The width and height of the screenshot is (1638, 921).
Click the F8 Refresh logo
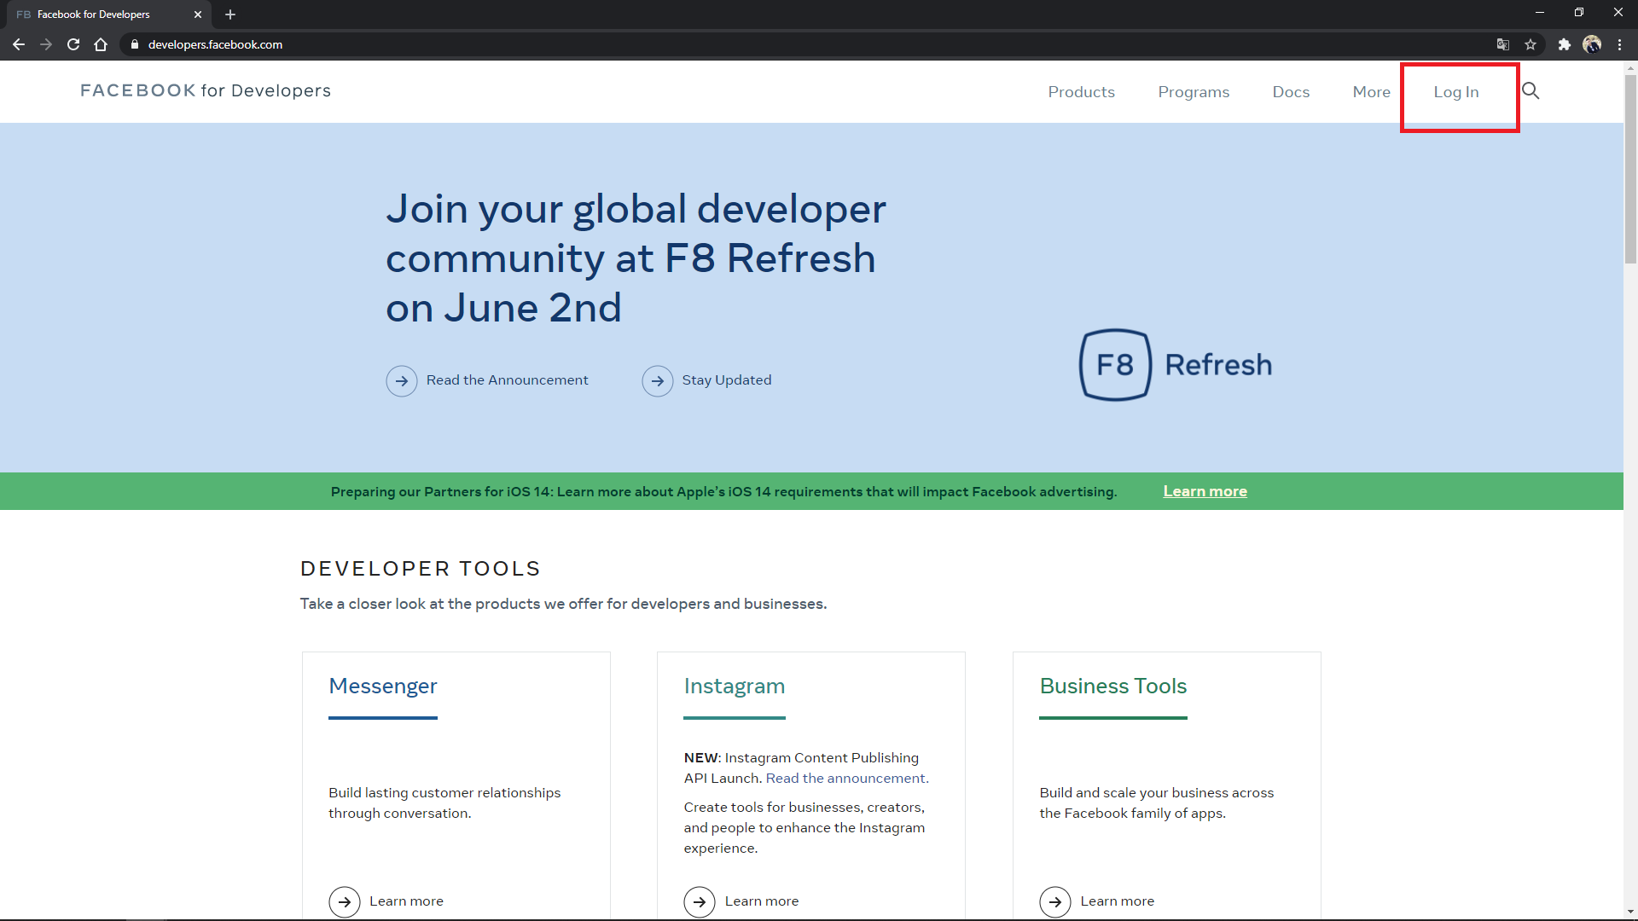tap(1176, 365)
